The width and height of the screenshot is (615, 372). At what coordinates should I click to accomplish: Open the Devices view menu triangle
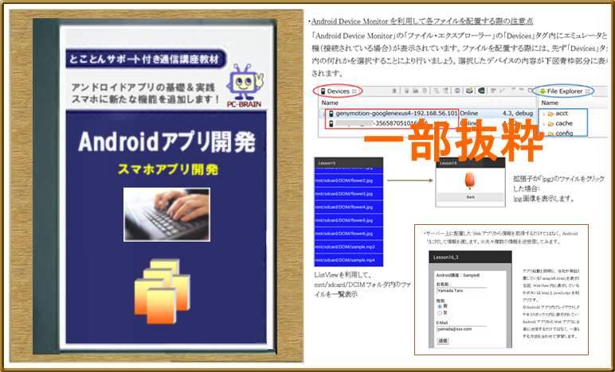(x=513, y=89)
